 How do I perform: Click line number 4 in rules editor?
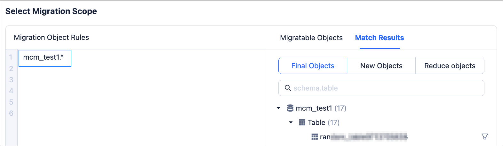coord(11,91)
